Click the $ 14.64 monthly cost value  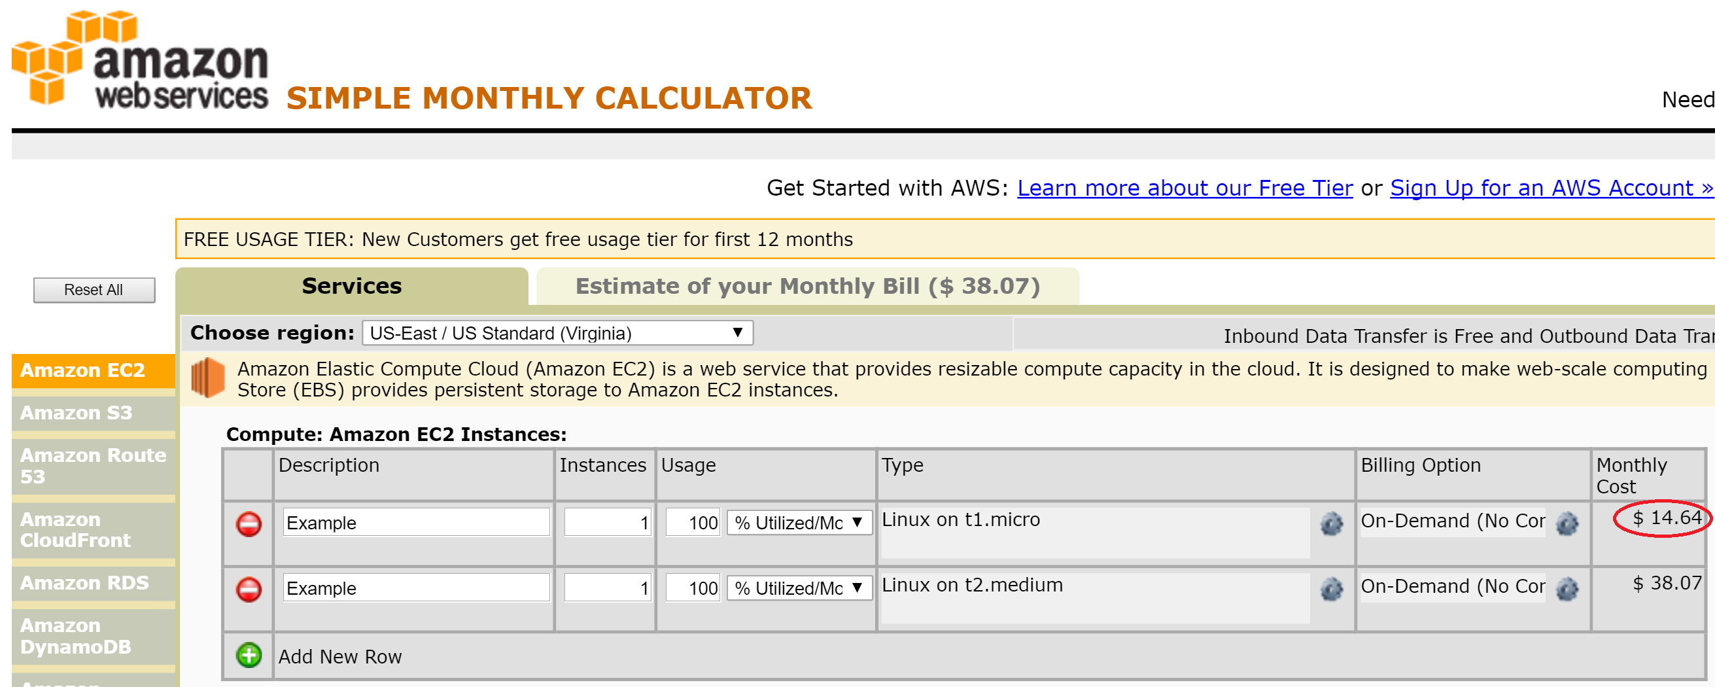pos(1667,518)
